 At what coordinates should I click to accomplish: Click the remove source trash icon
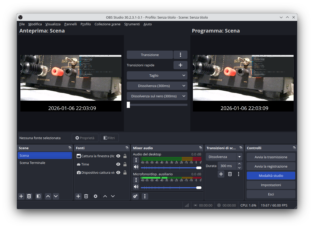pos(86,196)
